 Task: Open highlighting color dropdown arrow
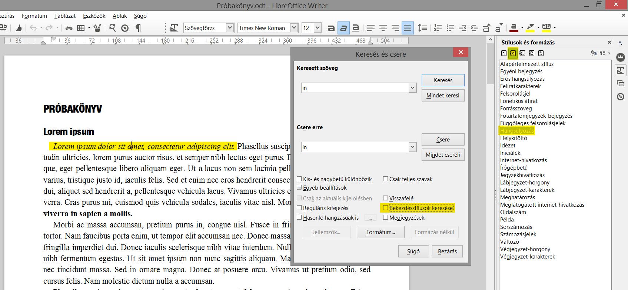click(538, 28)
